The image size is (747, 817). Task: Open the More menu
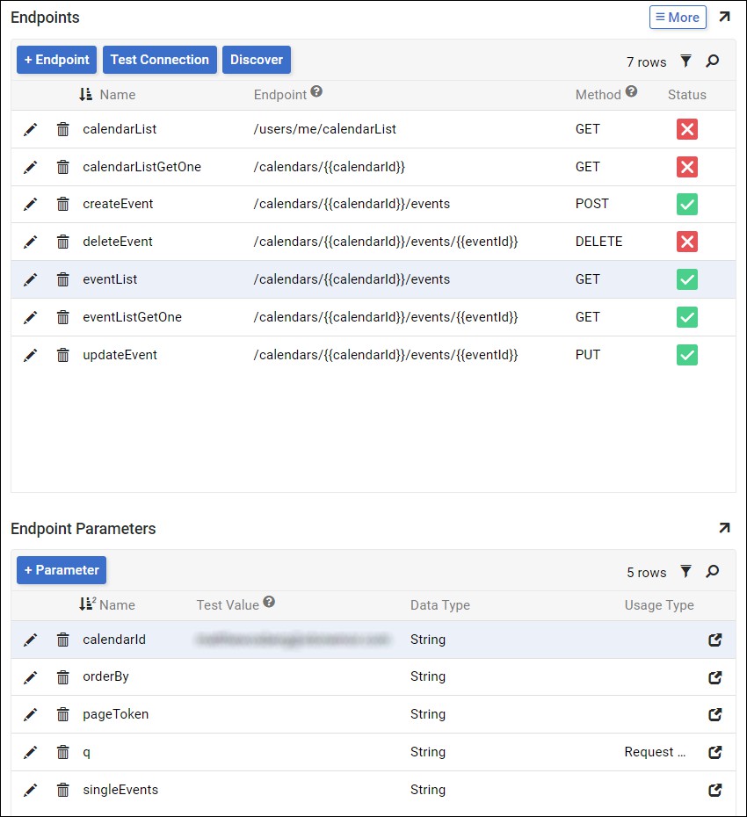[x=678, y=17]
